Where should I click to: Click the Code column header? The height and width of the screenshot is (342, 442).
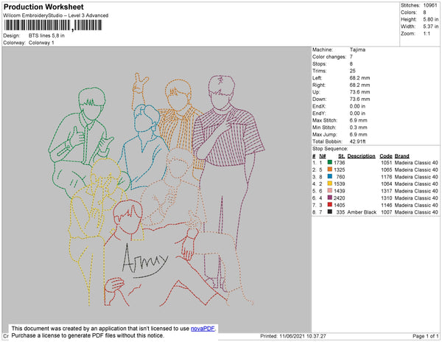click(x=386, y=156)
